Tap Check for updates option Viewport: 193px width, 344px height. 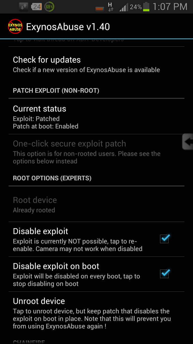(x=96, y=64)
